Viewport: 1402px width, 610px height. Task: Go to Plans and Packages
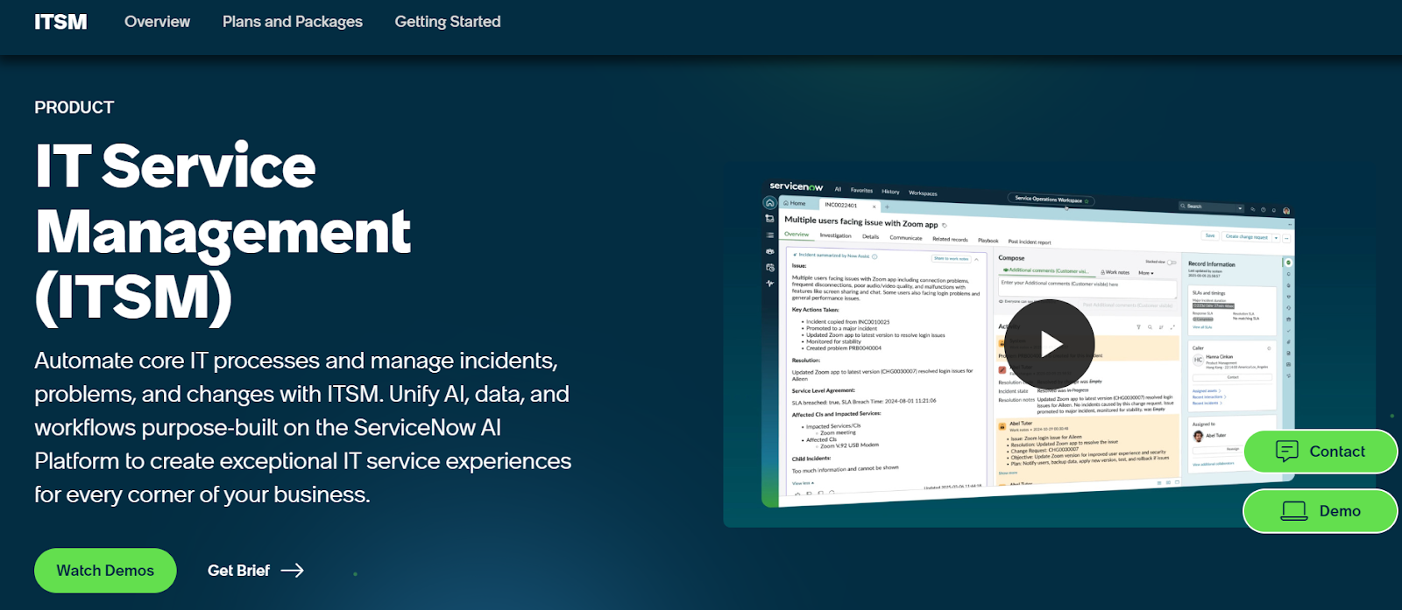(293, 22)
